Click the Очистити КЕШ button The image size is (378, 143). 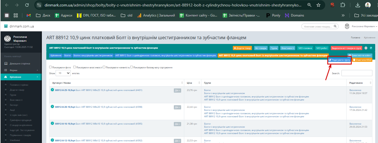362,60
